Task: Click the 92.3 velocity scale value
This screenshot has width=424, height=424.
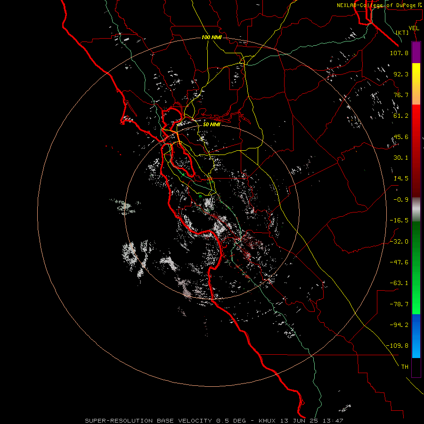Action: (401, 74)
